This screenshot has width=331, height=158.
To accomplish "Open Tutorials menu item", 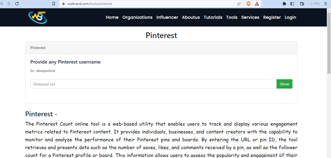I will coord(213,17).
